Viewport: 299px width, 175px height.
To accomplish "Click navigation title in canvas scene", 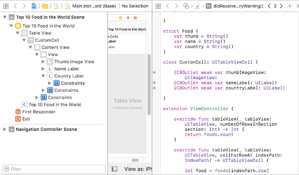I will pos(127,29).
